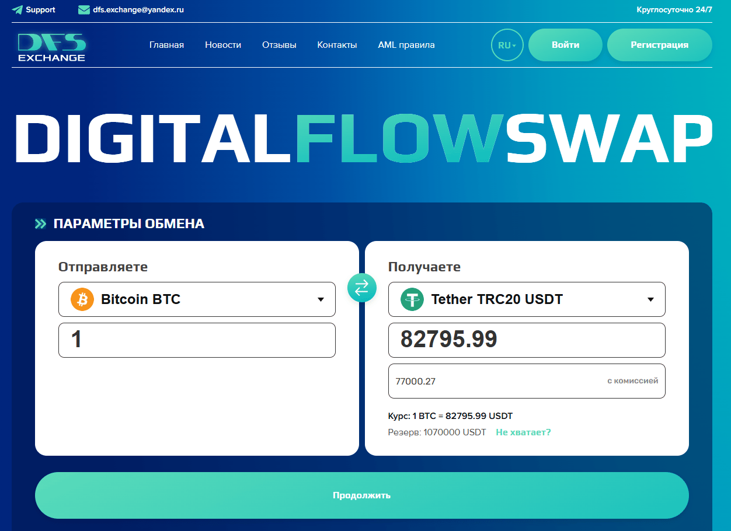
Task: Click the Продолжить button
Action: pos(362,495)
